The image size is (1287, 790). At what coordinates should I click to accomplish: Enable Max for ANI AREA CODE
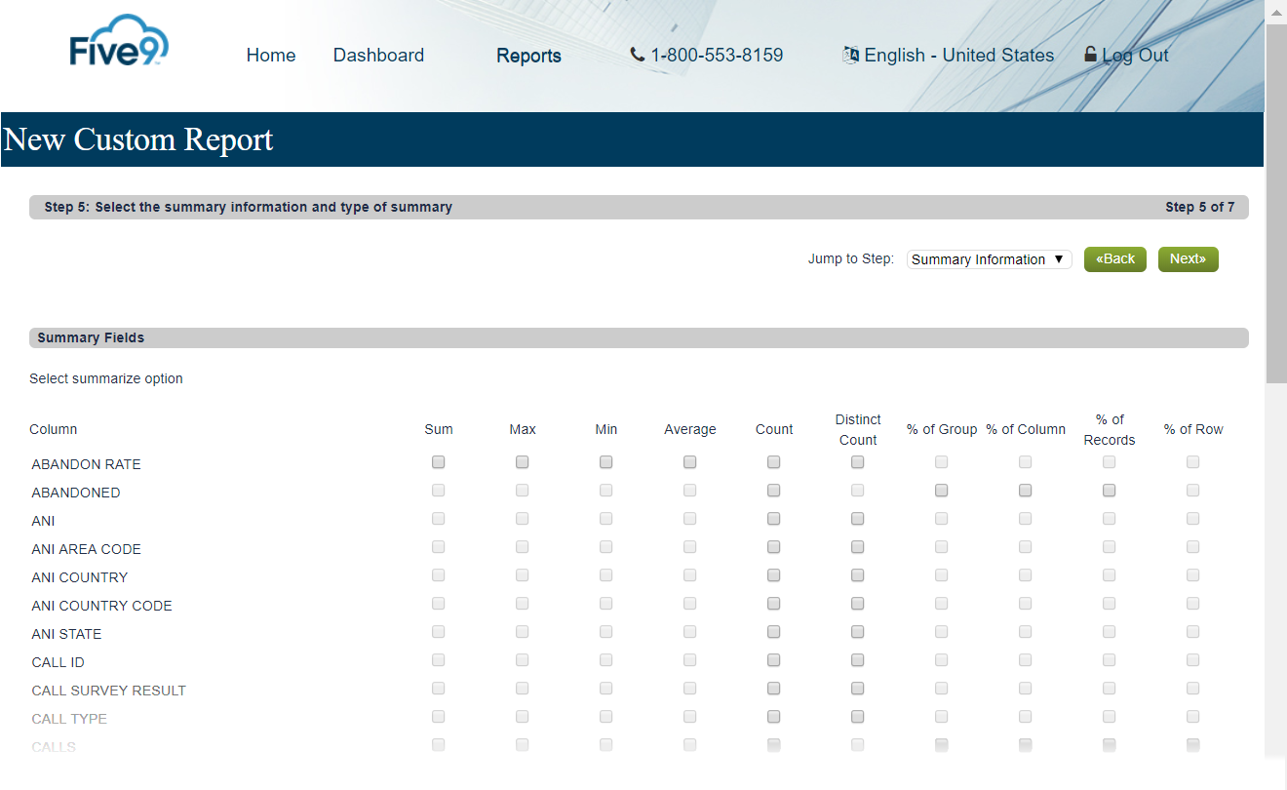(x=522, y=546)
